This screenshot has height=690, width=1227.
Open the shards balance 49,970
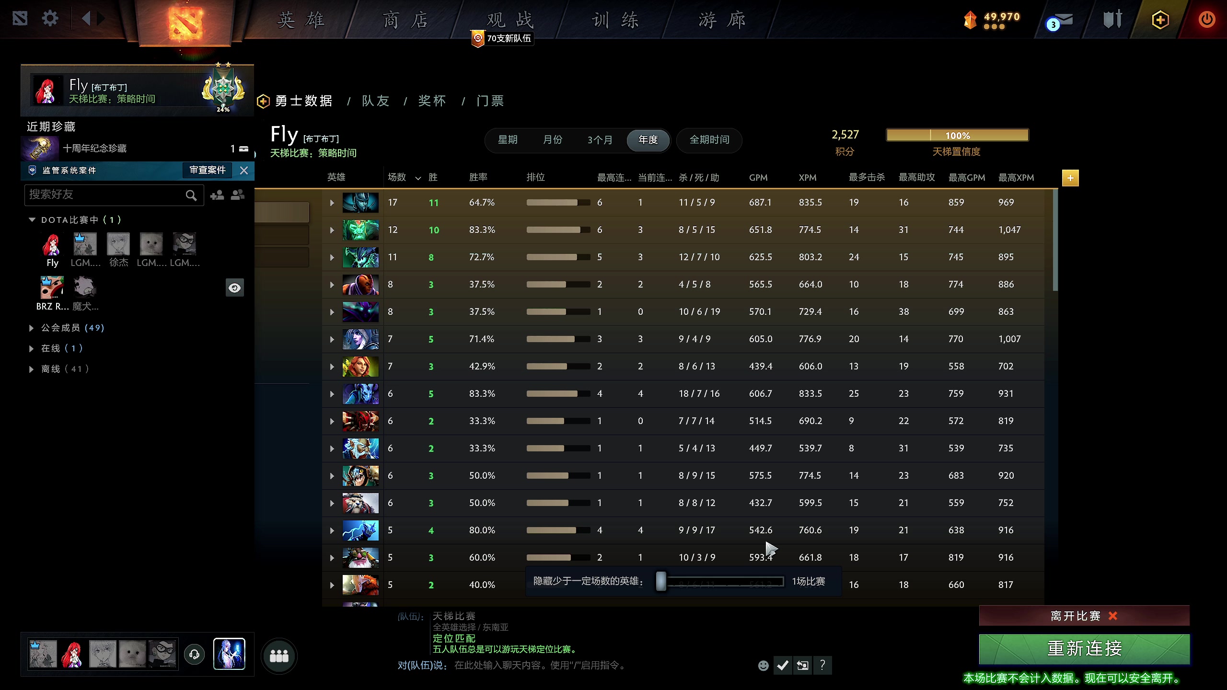992,20
